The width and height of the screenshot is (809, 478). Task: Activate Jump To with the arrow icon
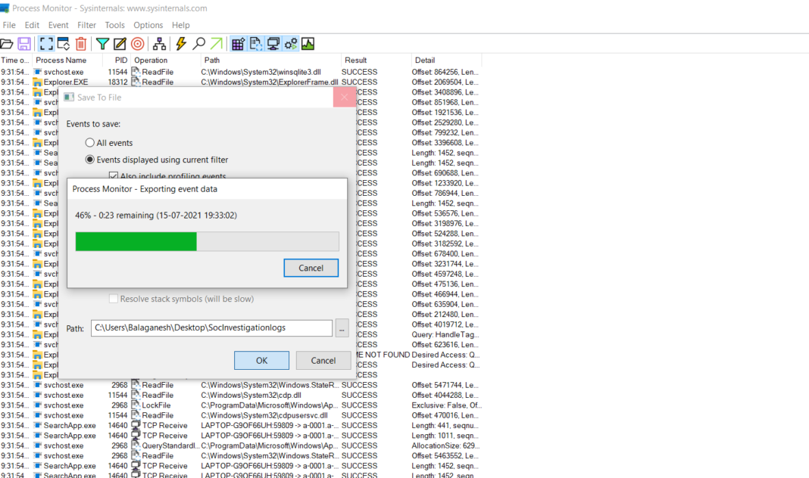tap(215, 44)
